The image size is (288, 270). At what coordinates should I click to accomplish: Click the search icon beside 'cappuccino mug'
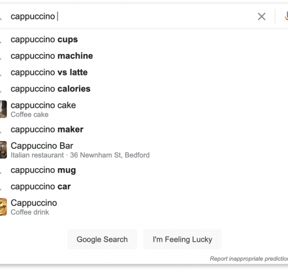(x=1, y=172)
